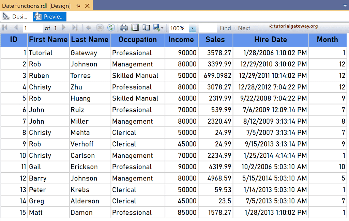Click the Next search result button

click(244, 28)
